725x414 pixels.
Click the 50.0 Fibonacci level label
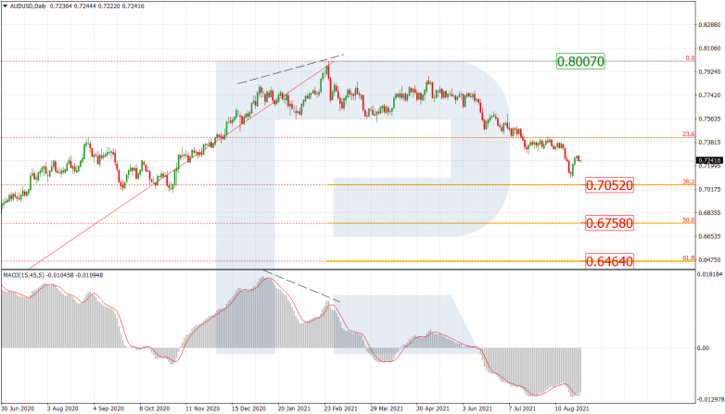[x=689, y=220]
